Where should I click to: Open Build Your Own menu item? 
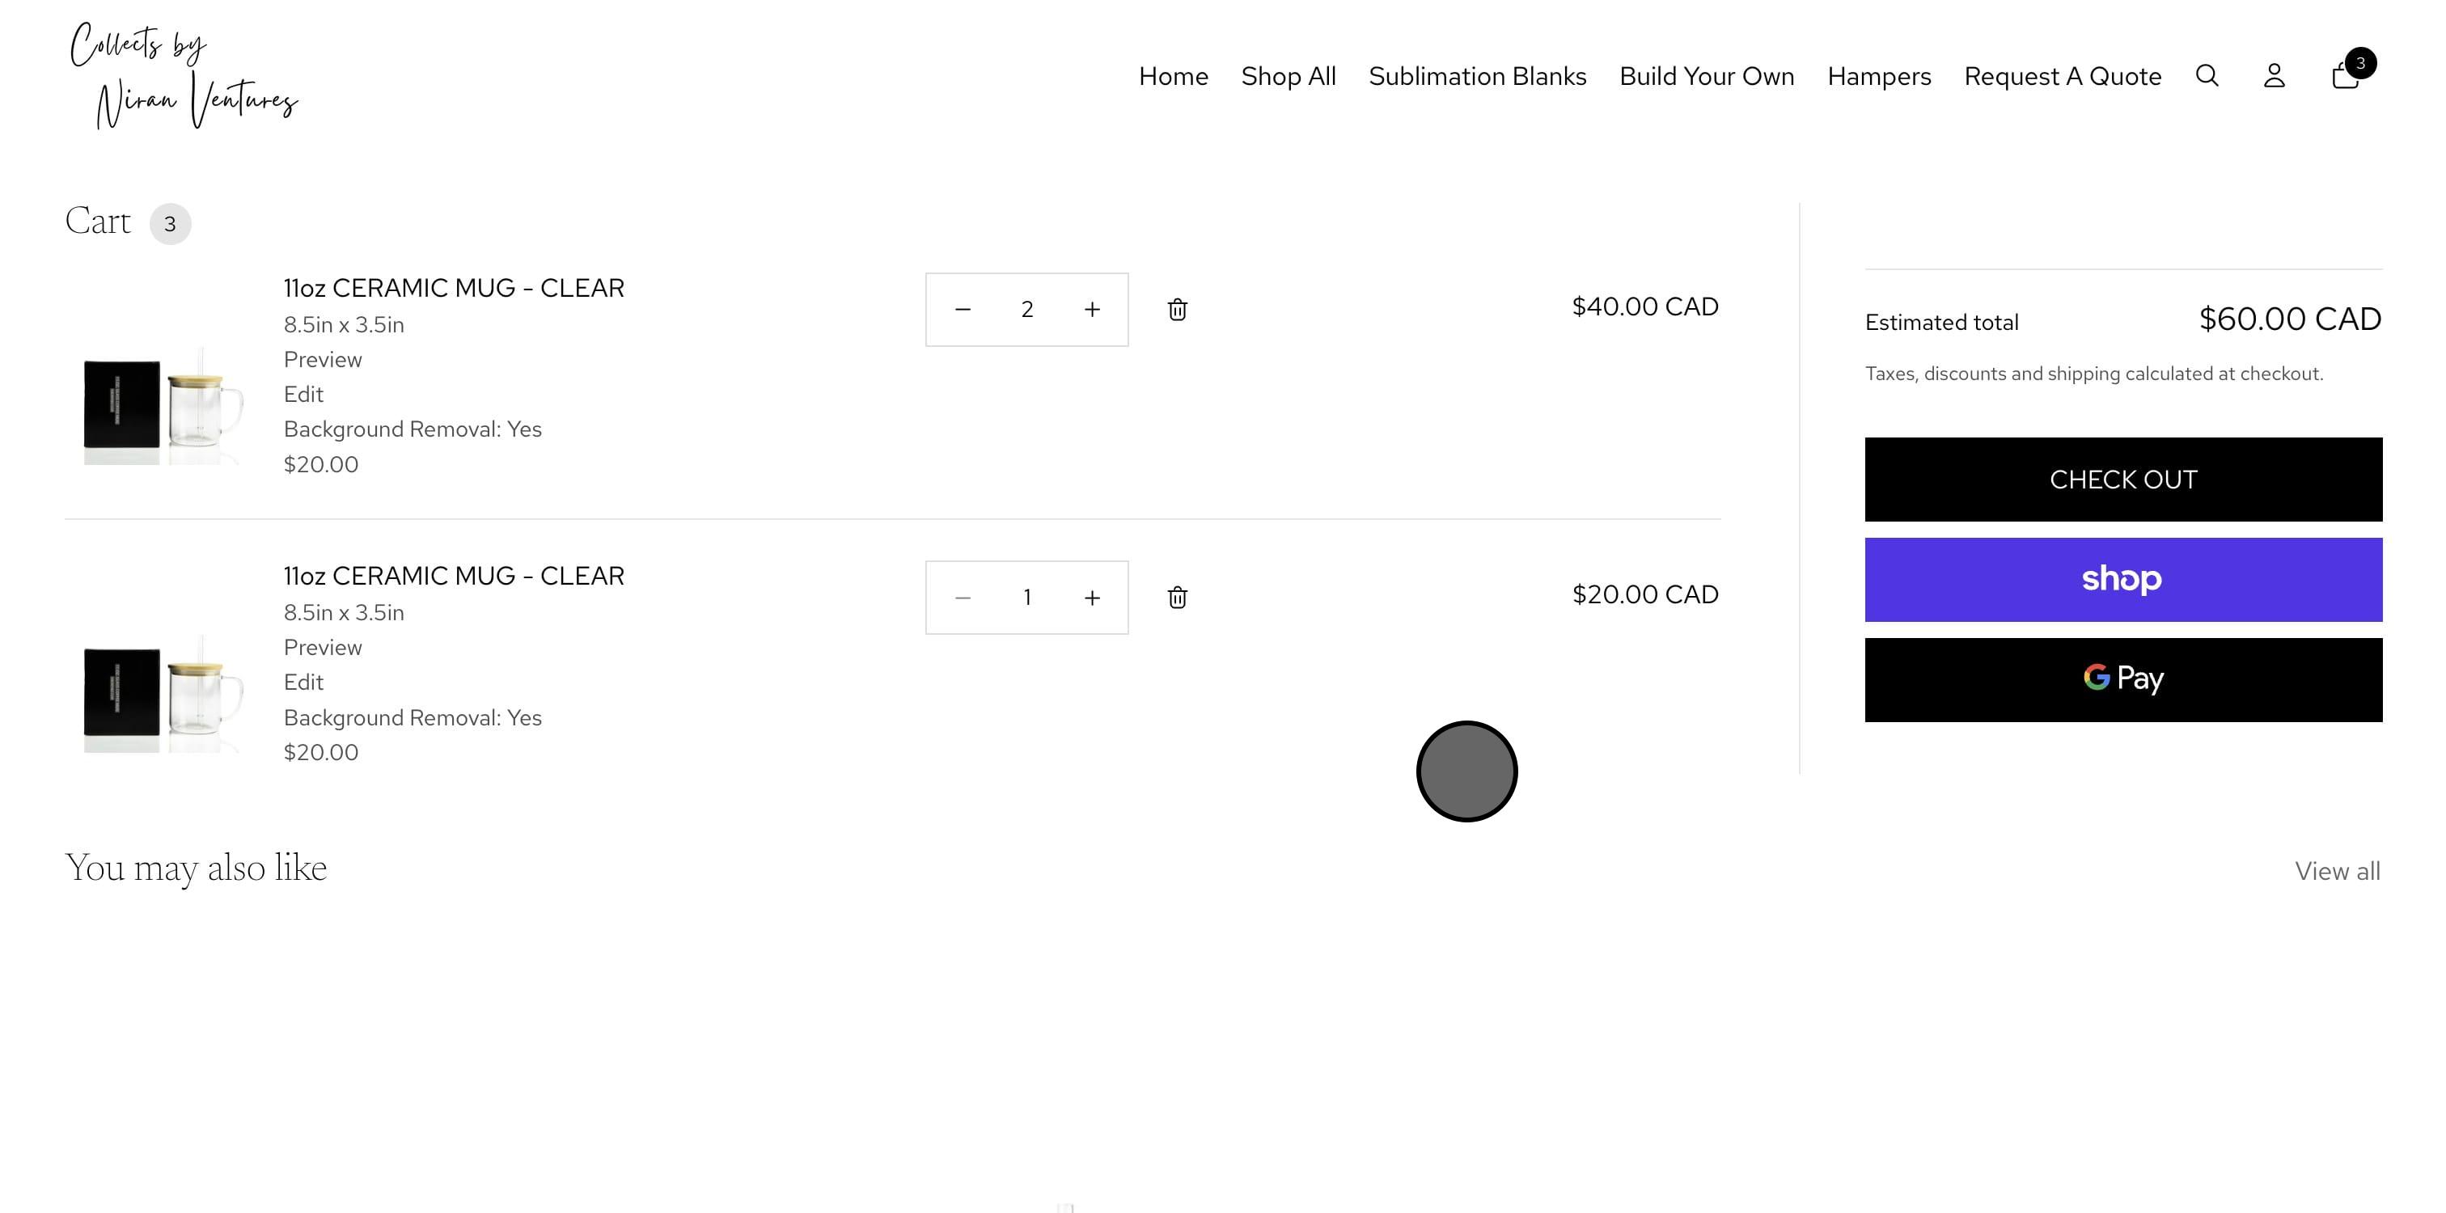pyautogui.click(x=1707, y=76)
